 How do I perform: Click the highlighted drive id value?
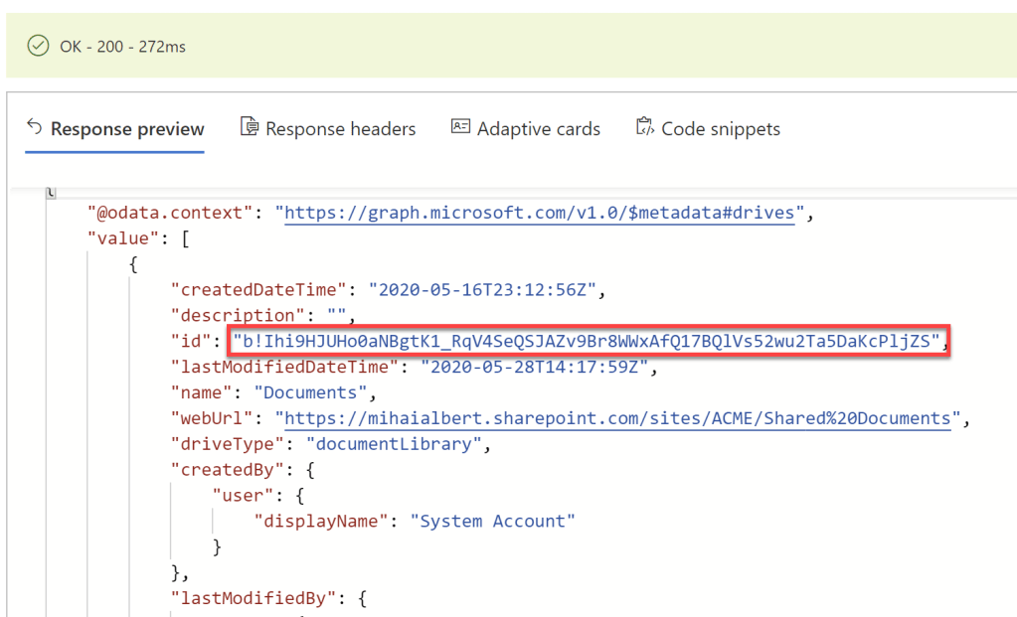tap(587, 342)
